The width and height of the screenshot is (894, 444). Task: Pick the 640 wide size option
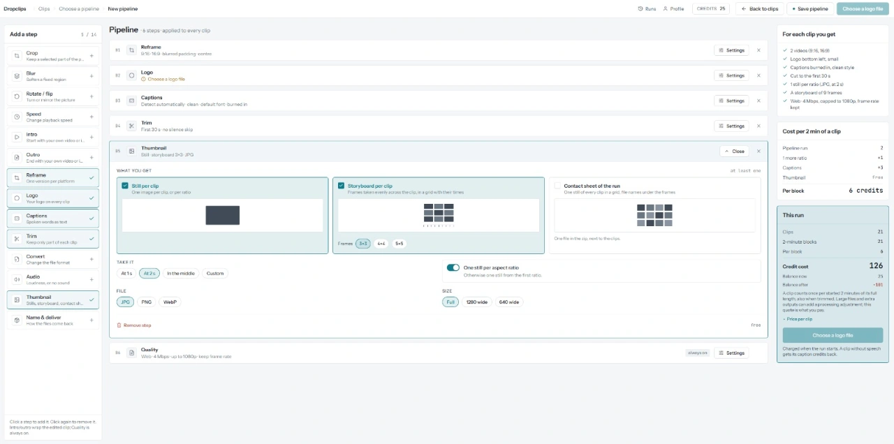508,302
